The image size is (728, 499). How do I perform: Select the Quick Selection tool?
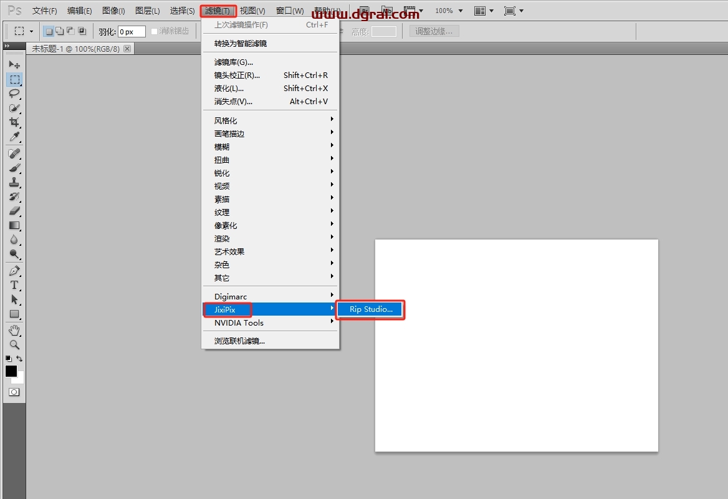(14, 108)
